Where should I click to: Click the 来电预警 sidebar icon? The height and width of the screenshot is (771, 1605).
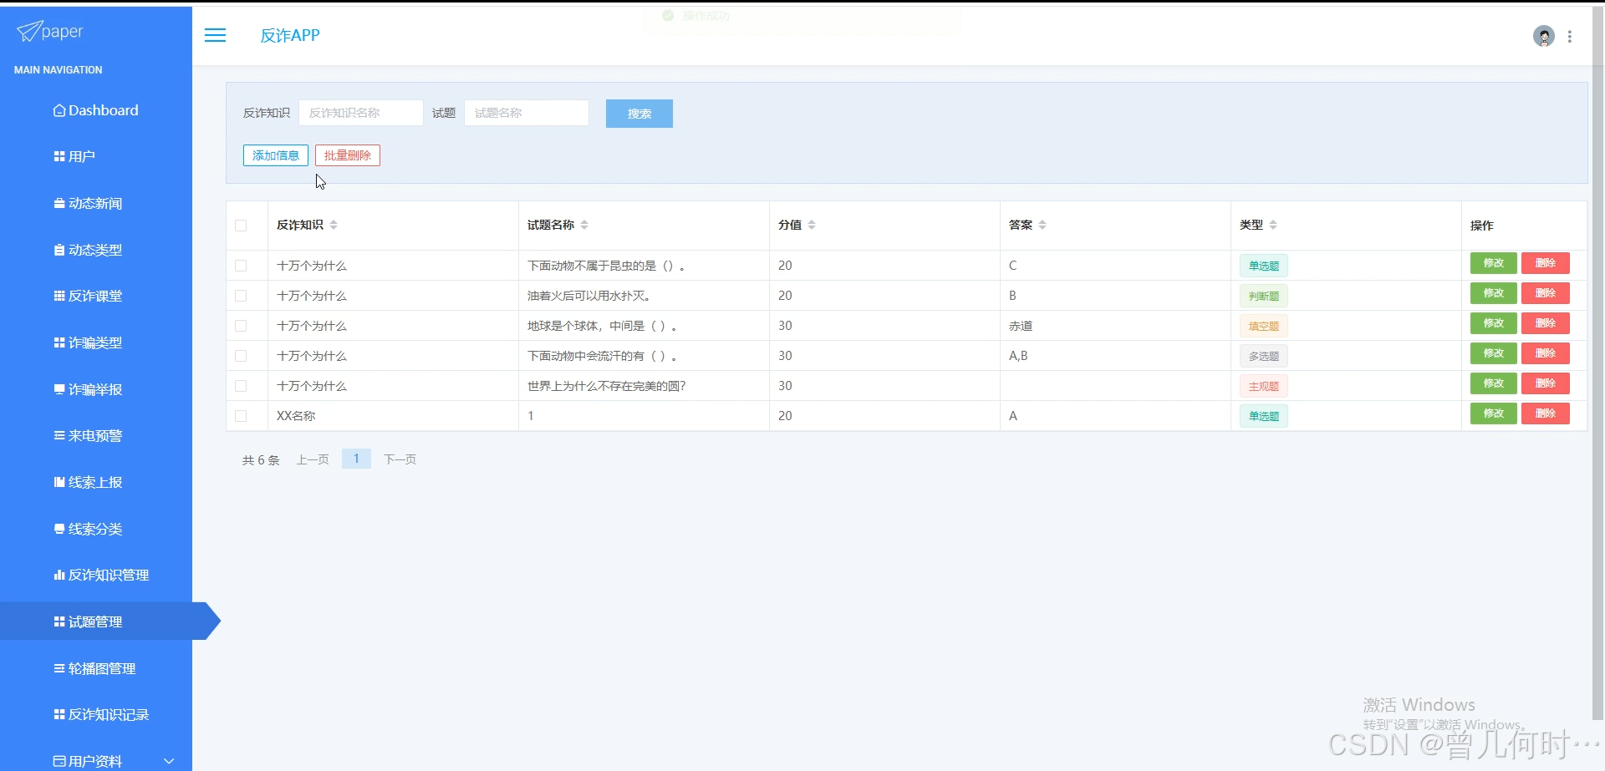57,435
